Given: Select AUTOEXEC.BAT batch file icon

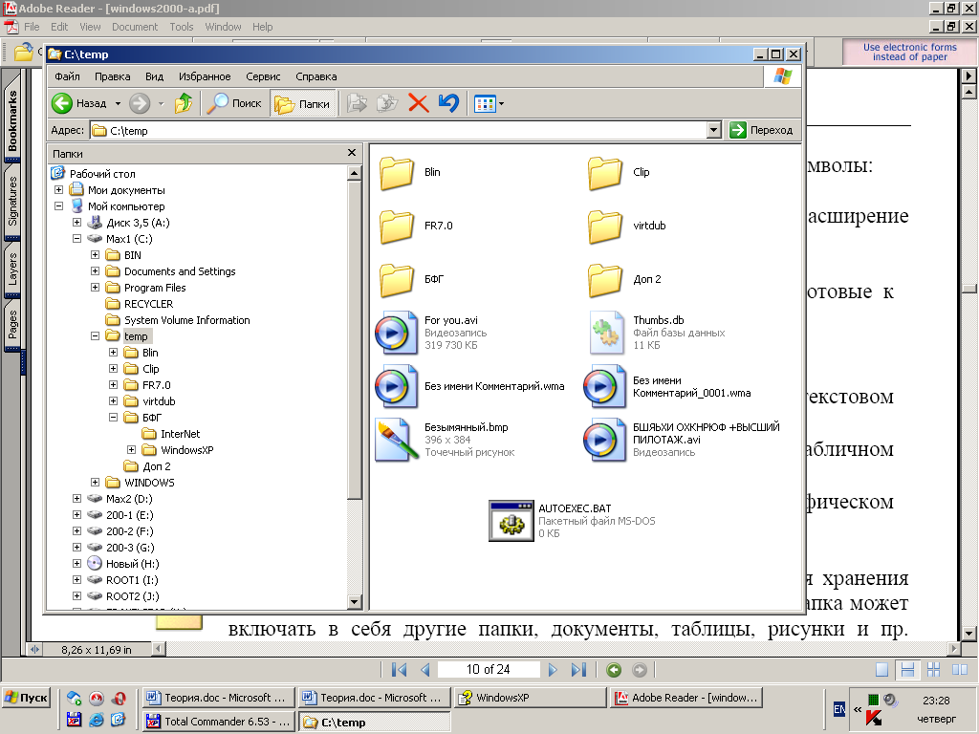Looking at the screenshot, I should click(x=511, y=521).
